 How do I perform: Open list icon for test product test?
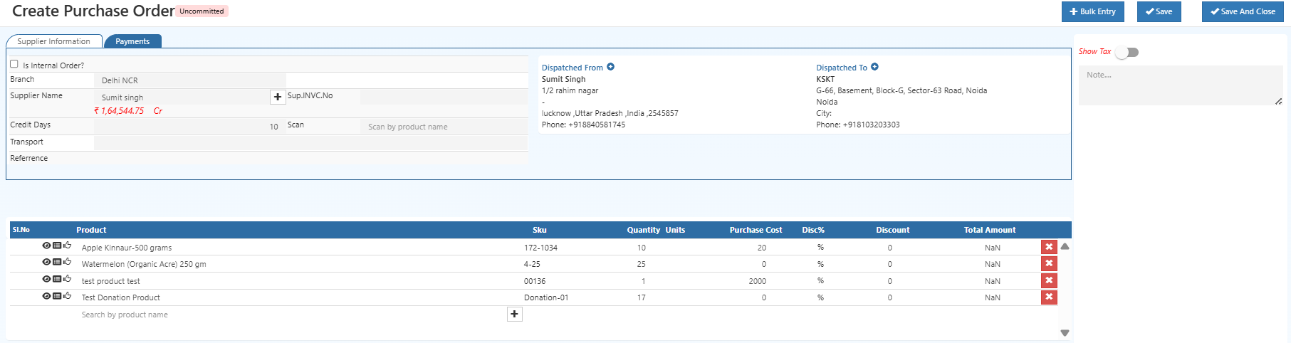click(57, 279)
